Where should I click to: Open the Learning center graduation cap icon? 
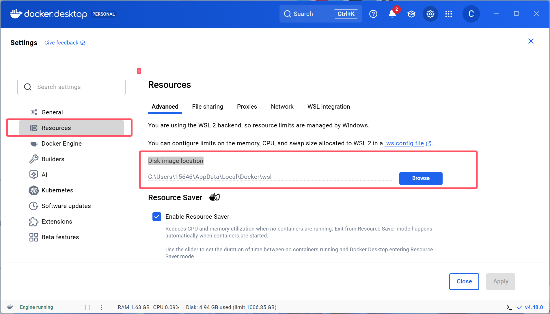point(411,14)
